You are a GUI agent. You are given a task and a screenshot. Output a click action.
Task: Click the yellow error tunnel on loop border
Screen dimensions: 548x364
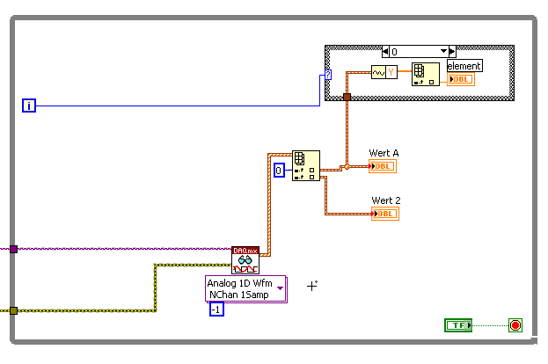[x=13, y=310]
